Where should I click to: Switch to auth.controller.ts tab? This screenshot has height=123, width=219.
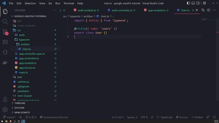(121, 10)
